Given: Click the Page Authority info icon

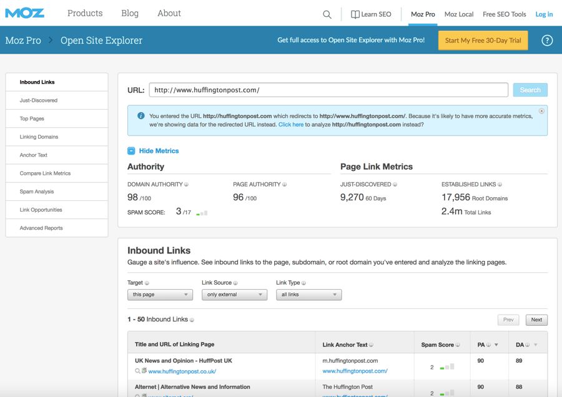Looking at the screenshot, I should coord(284,185).
